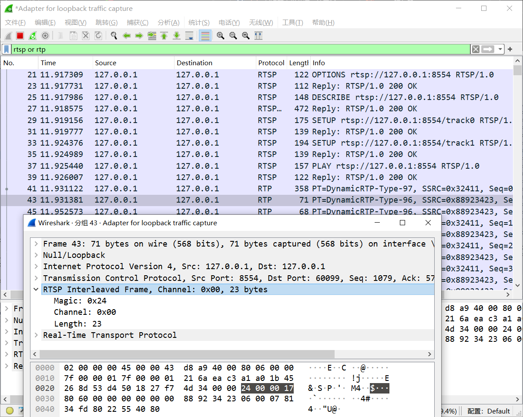This screenshot has height=417, width=523.
Task: Expand Real-Time Transport Protocol row
Action: pyautogui.click(x=36, y=335)
